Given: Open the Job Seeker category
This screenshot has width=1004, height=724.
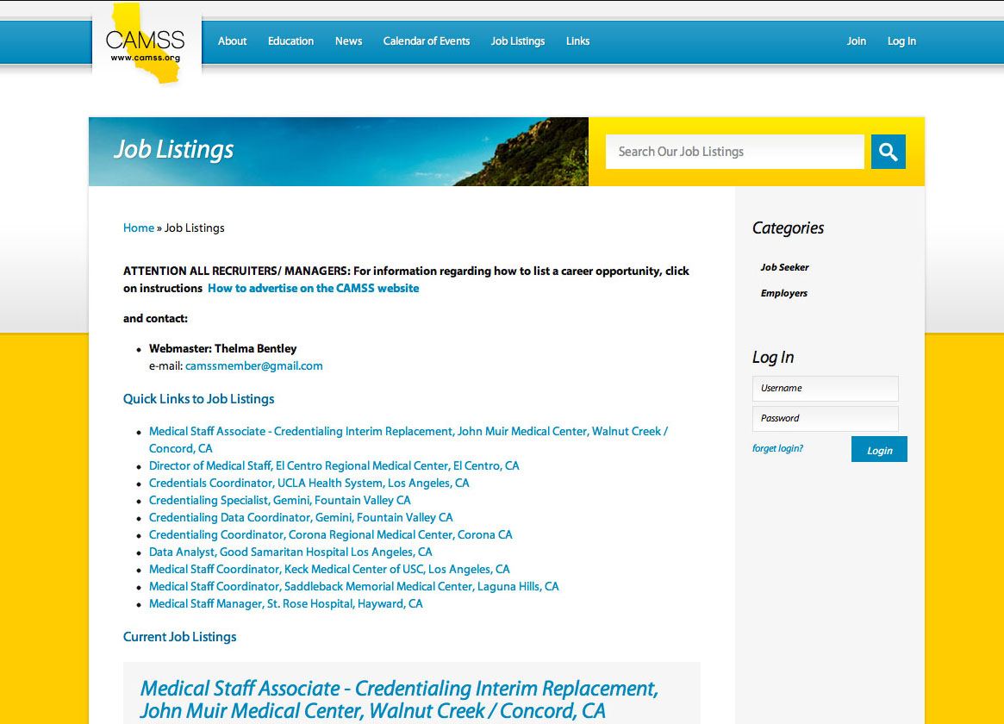Looking at the screenshot, I should pos(784,267).
